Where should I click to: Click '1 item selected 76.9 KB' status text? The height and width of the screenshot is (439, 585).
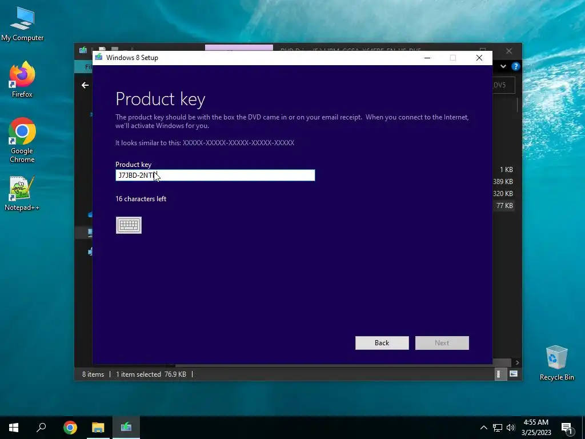(x=151, y=374)
